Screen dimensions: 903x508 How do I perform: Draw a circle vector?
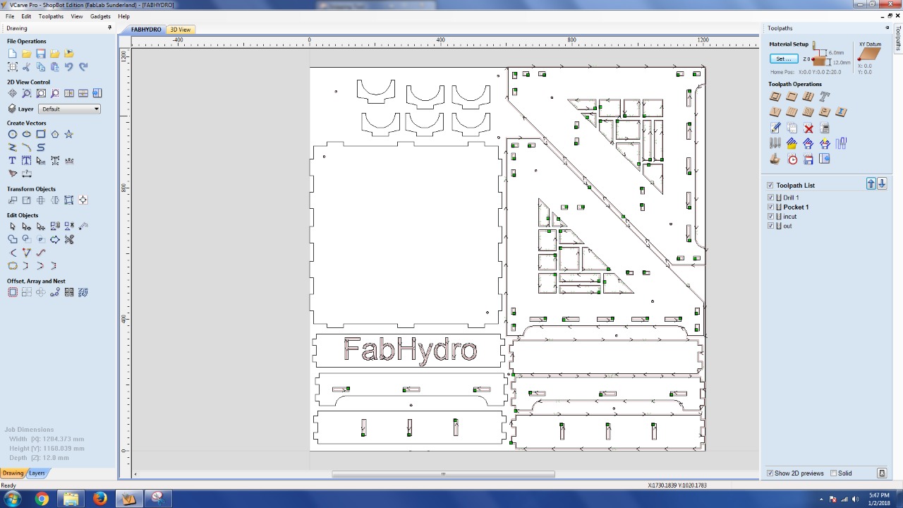point(13,134)
